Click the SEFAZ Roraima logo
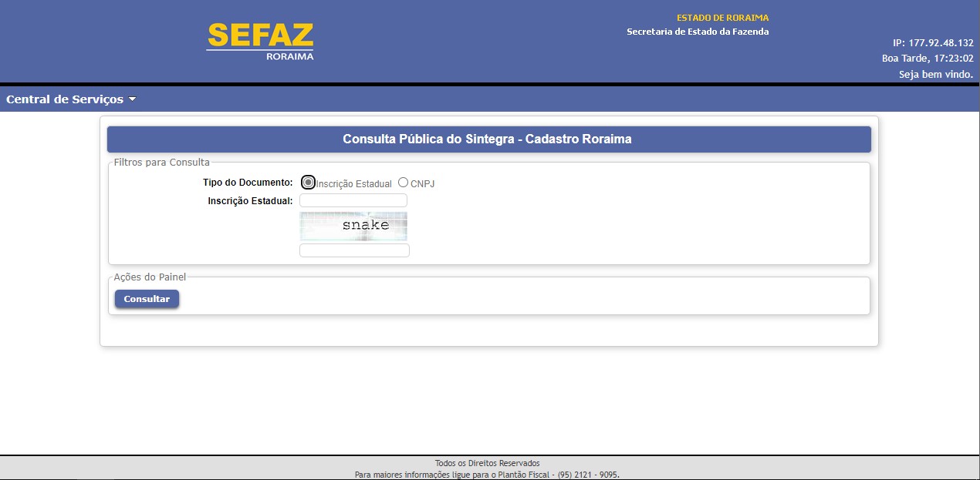Screen dimensions: 980x480 [260, 42]
